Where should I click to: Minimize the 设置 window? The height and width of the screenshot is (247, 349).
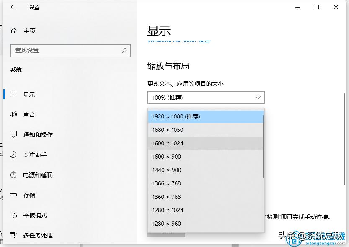(x=297, y=8)
